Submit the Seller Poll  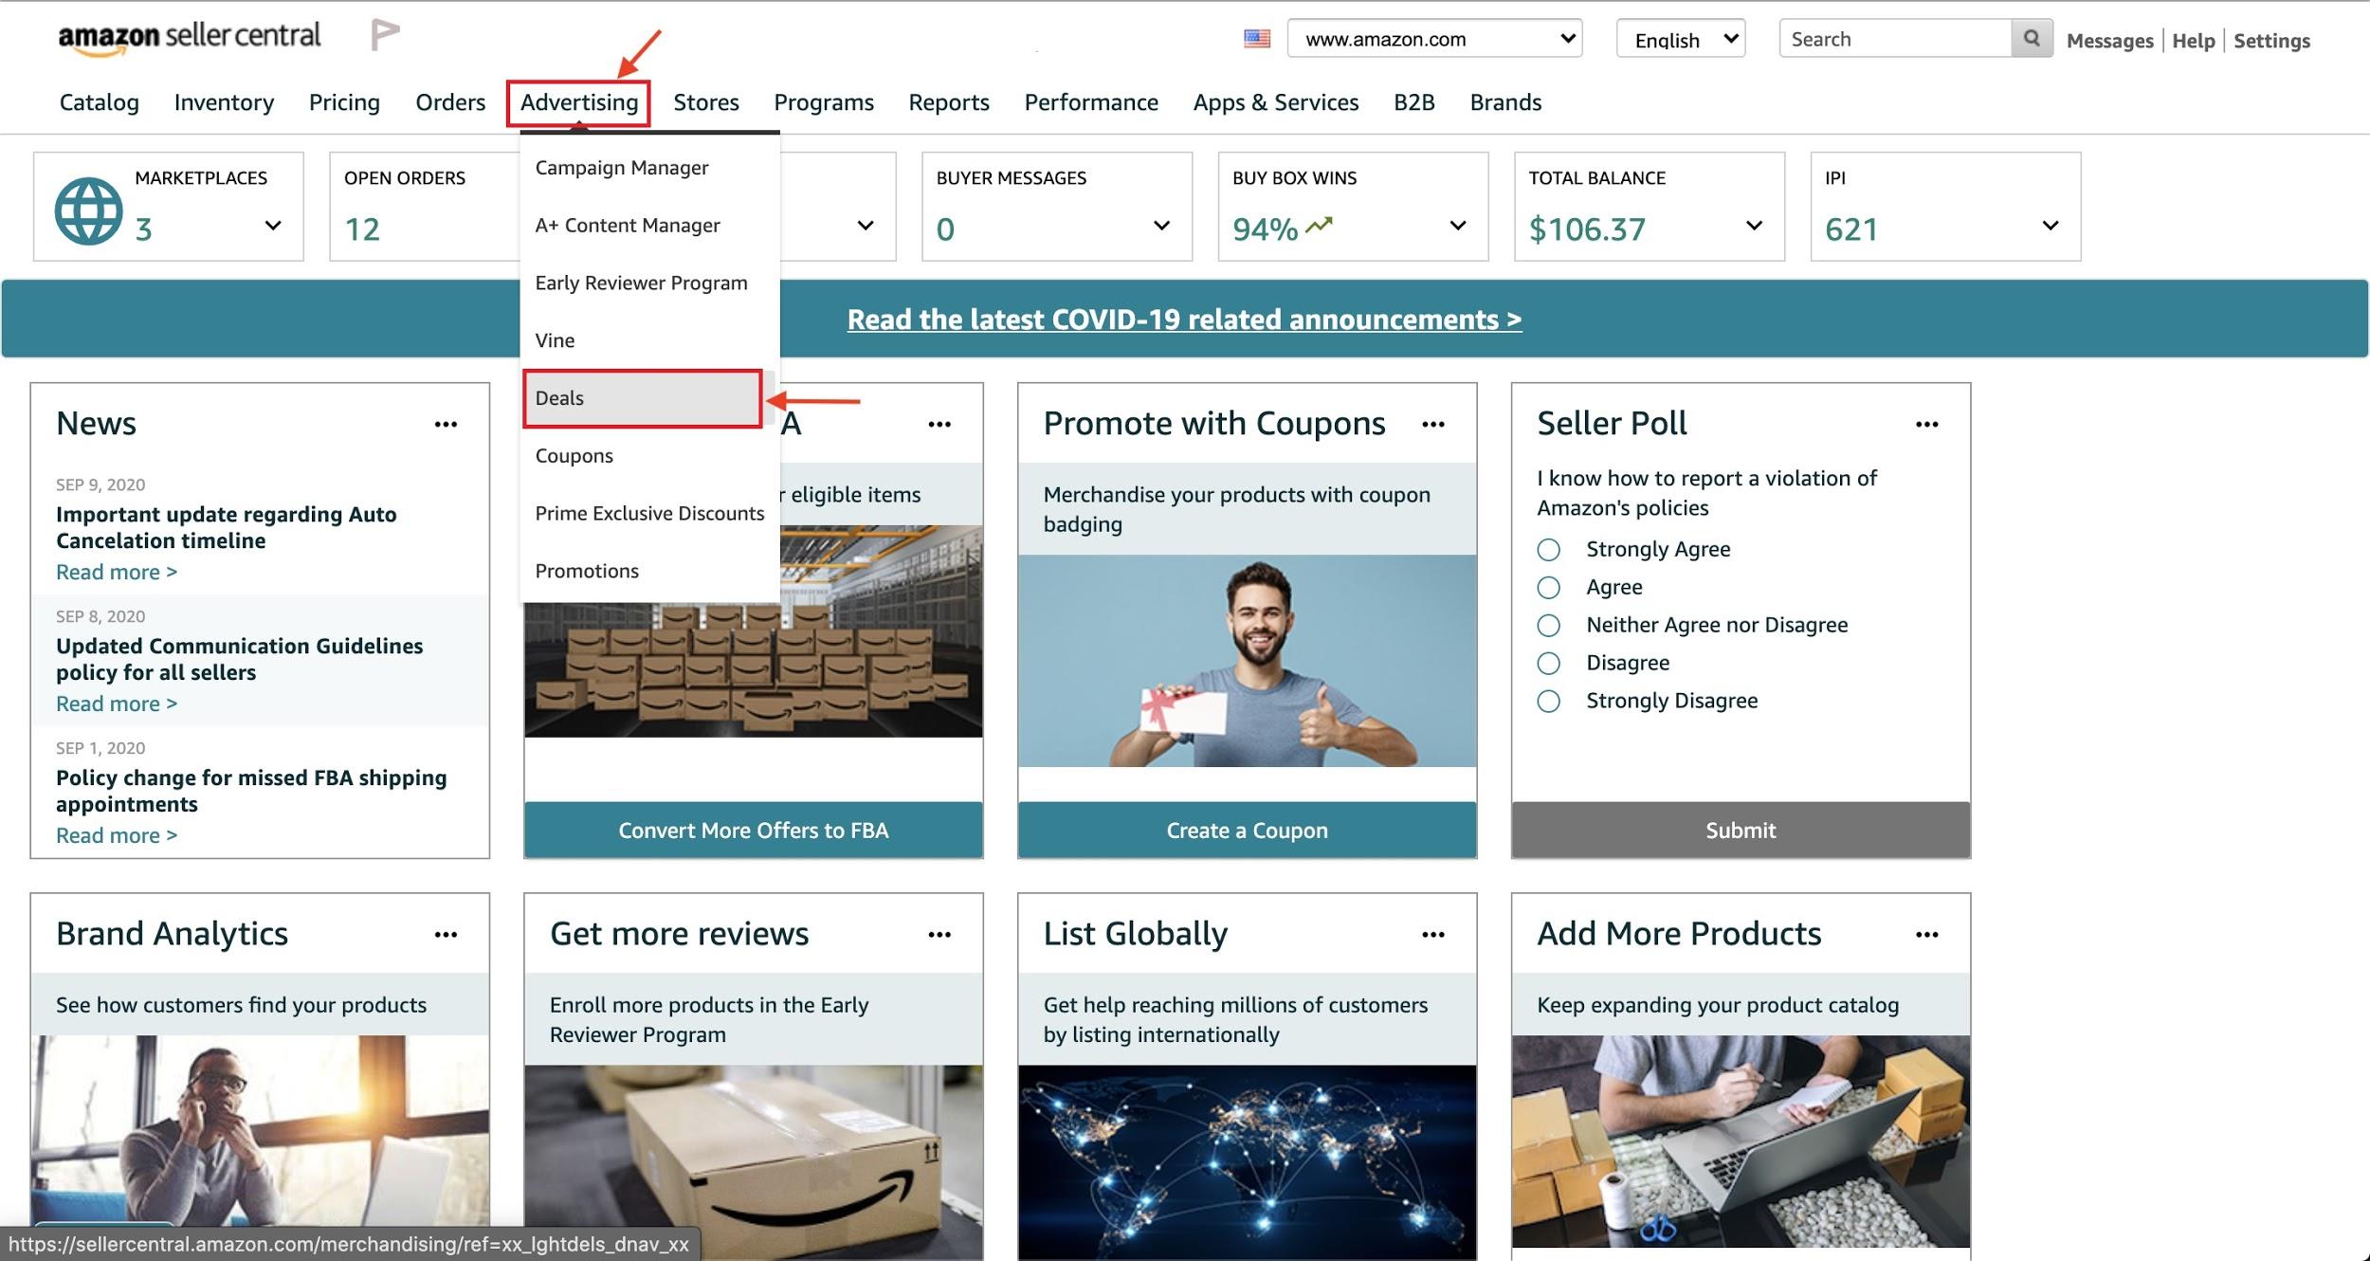coord(1741,831)
